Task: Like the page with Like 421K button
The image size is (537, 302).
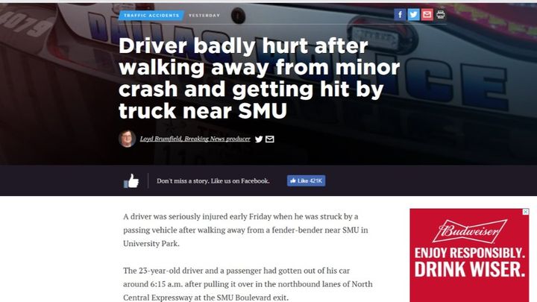Action: [307, 180]
